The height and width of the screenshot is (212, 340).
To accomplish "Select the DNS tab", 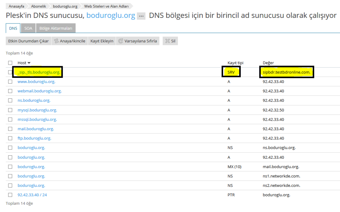I will pos(13,28).
